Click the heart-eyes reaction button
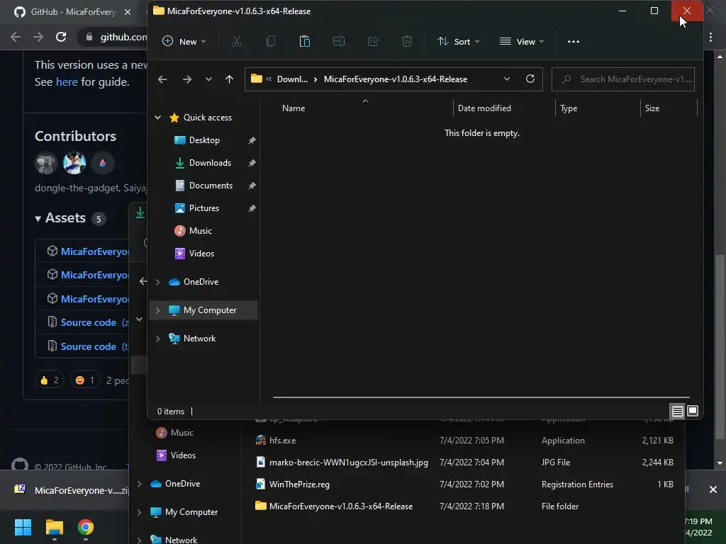Viewport: 726px width, 544px height. pyautogui.click(x=85, y=380)
